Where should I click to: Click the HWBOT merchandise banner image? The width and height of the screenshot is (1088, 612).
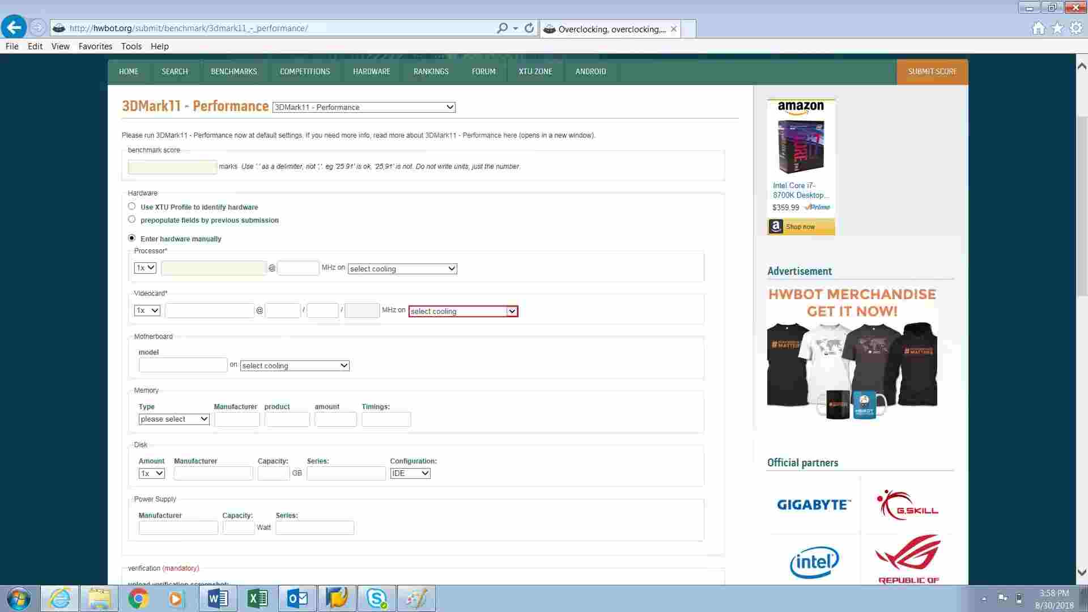click(x=852, y=352)
